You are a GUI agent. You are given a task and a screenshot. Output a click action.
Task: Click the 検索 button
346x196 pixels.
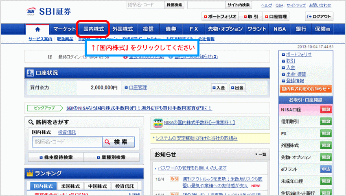click(x=118, y=142)
